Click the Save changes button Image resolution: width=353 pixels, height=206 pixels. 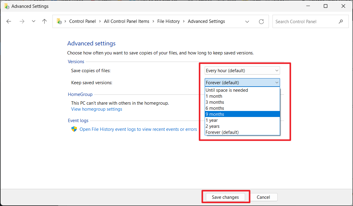225,197
